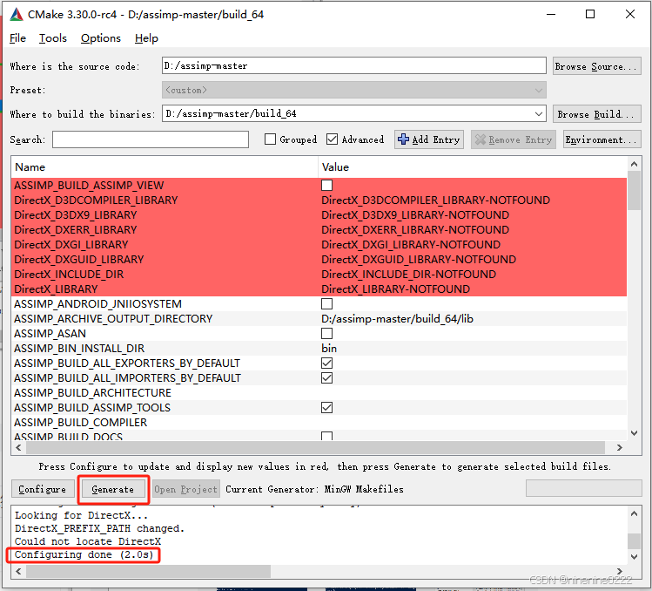The height and width of the screenshot is (591, 652).
Task: Select DirectX_DXERR_LIBRARY entry name
Action: [75, 230]
